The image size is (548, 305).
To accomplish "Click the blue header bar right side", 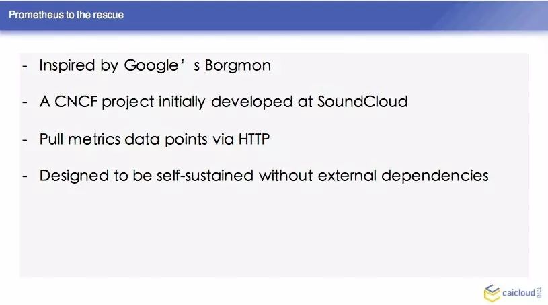I will pyautogui.click(x=455, y=15).
